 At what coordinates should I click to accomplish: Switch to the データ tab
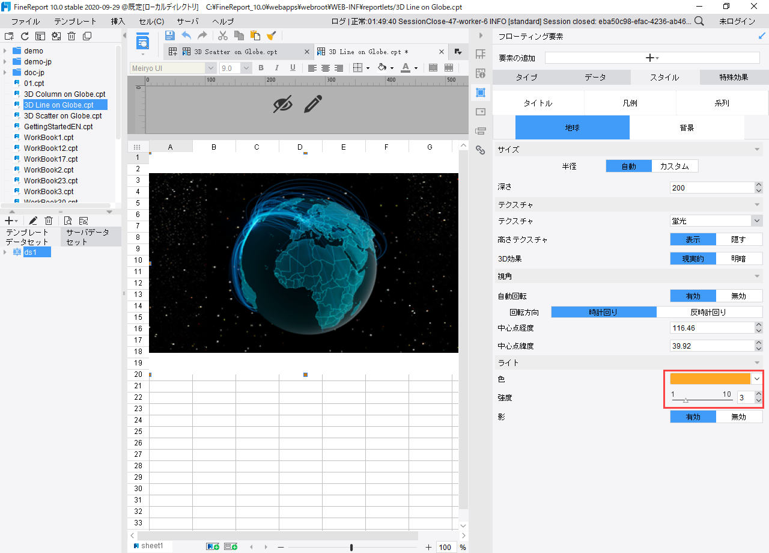596,77
